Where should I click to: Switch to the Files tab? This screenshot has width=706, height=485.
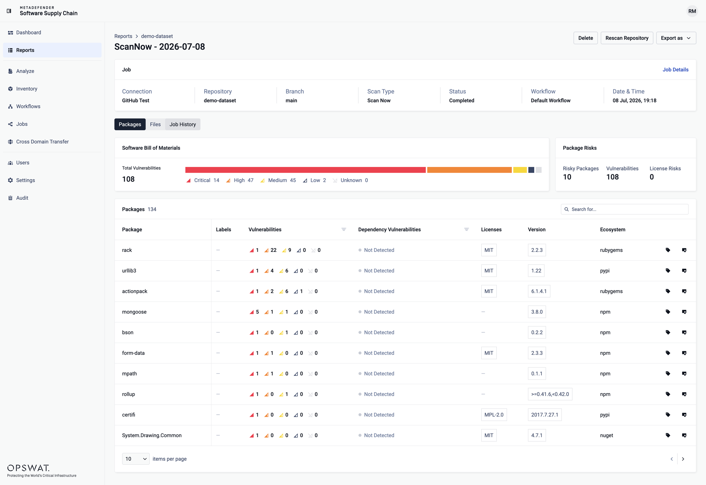tap(155, 124)
